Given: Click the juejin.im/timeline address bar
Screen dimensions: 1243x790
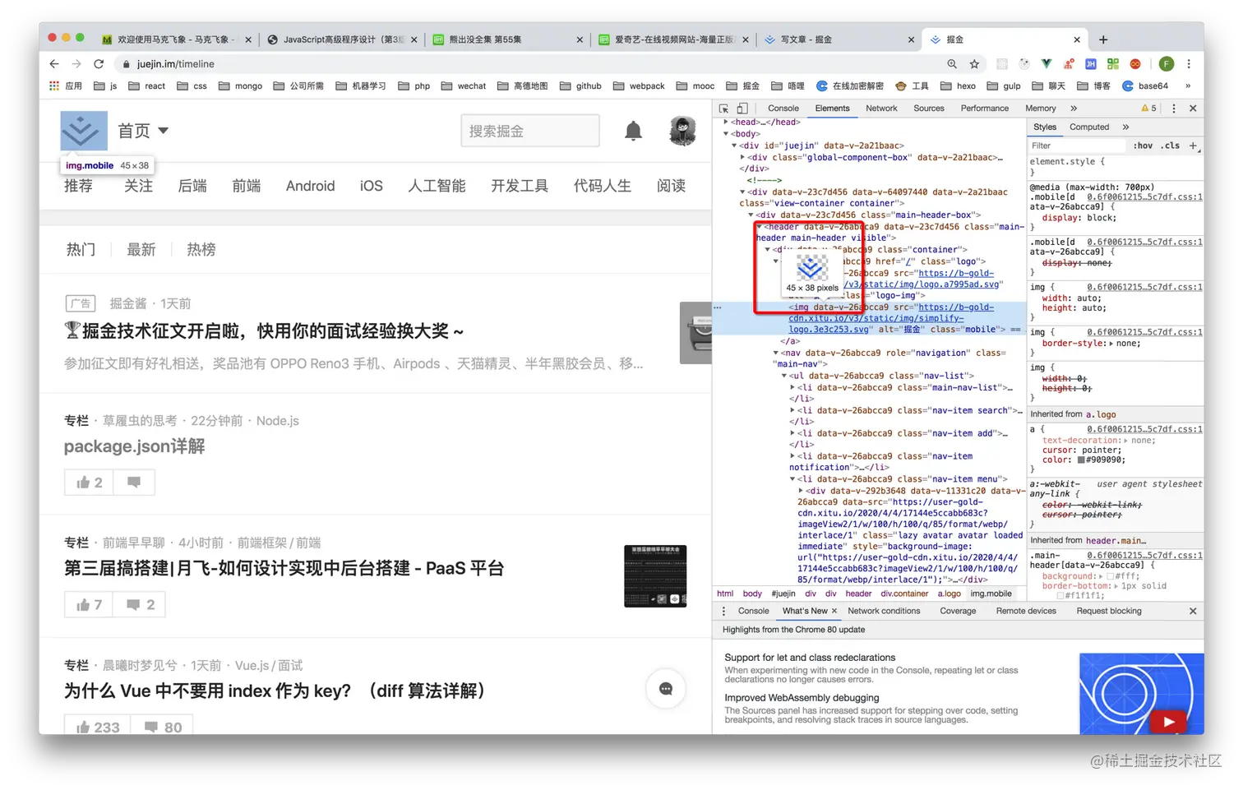Looking at the screenshot, I should (526, 64).
